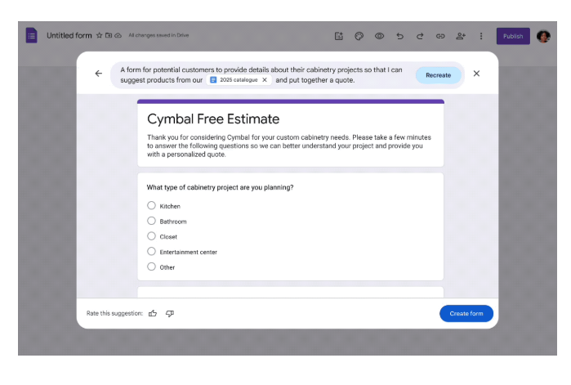Viewport: 571px width, 385px height.
Task: Go back using the dialog's left arrow
Action: click(x=99, y=74)
